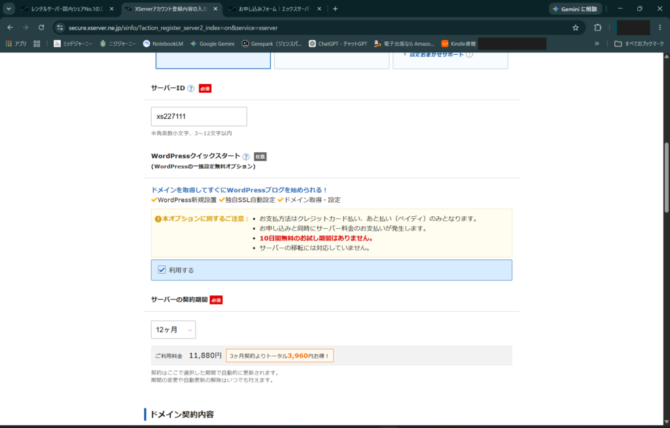670x428 pixels.
Task: Click the ドメインを取得してすぐにWordPressブログを始められる heading
Action: tap(239, 190)
